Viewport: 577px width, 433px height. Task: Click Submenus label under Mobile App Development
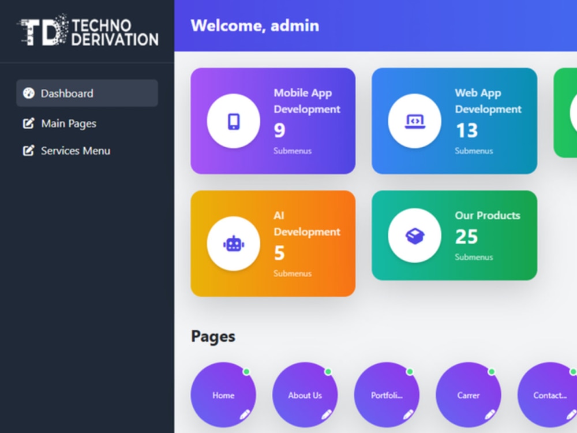293,151
